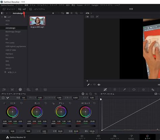Select the Sony LUT folder
The height and width of the screenshot is (140, 160).
(x=7, y=65)
